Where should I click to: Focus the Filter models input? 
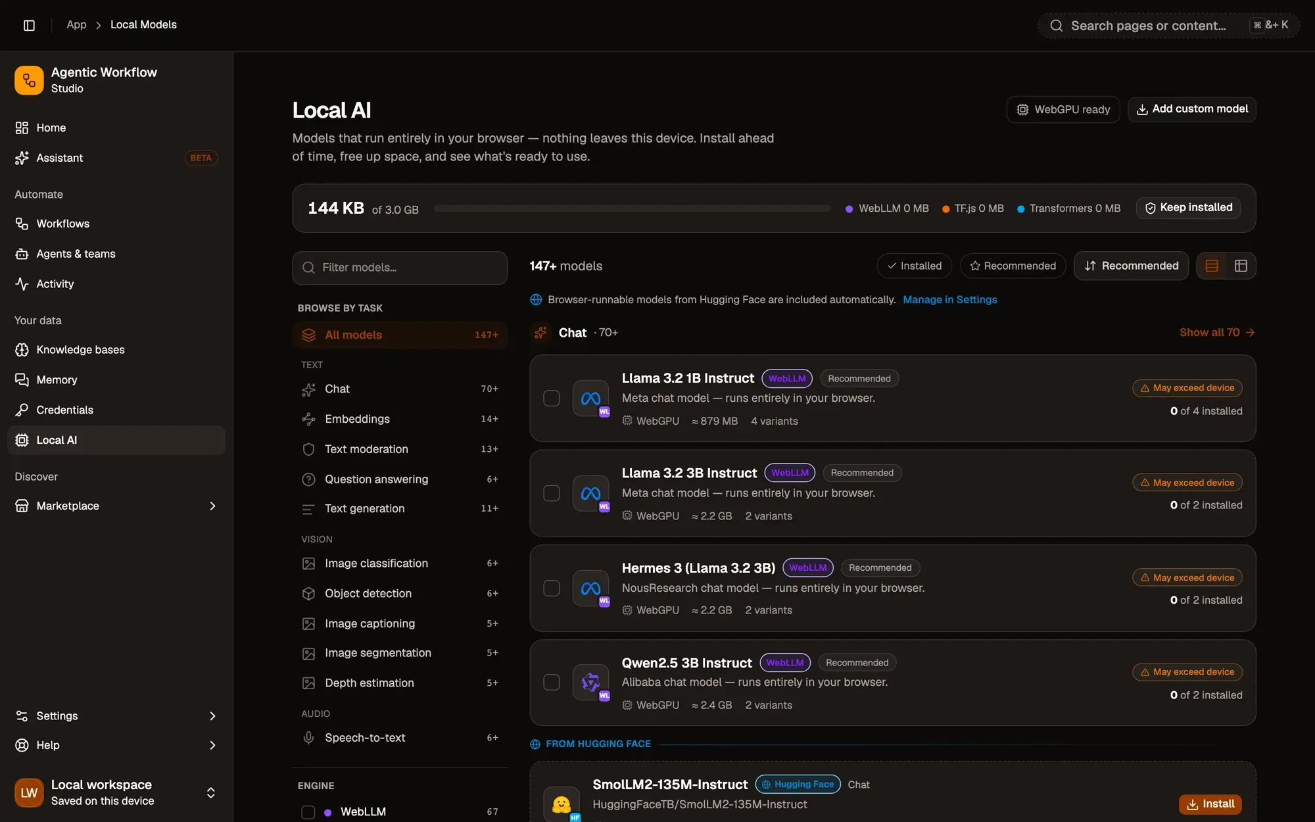pos(400,268)
